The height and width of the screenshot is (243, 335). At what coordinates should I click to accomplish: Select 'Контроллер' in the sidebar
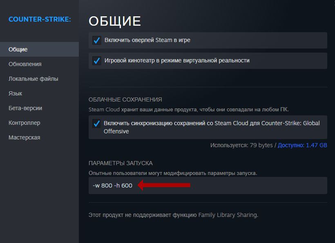tap(25, 123)
